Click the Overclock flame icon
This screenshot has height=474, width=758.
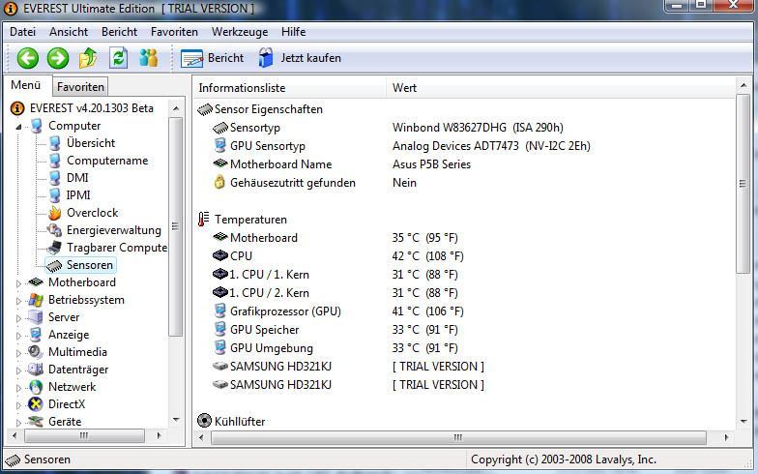pos(54,213)
